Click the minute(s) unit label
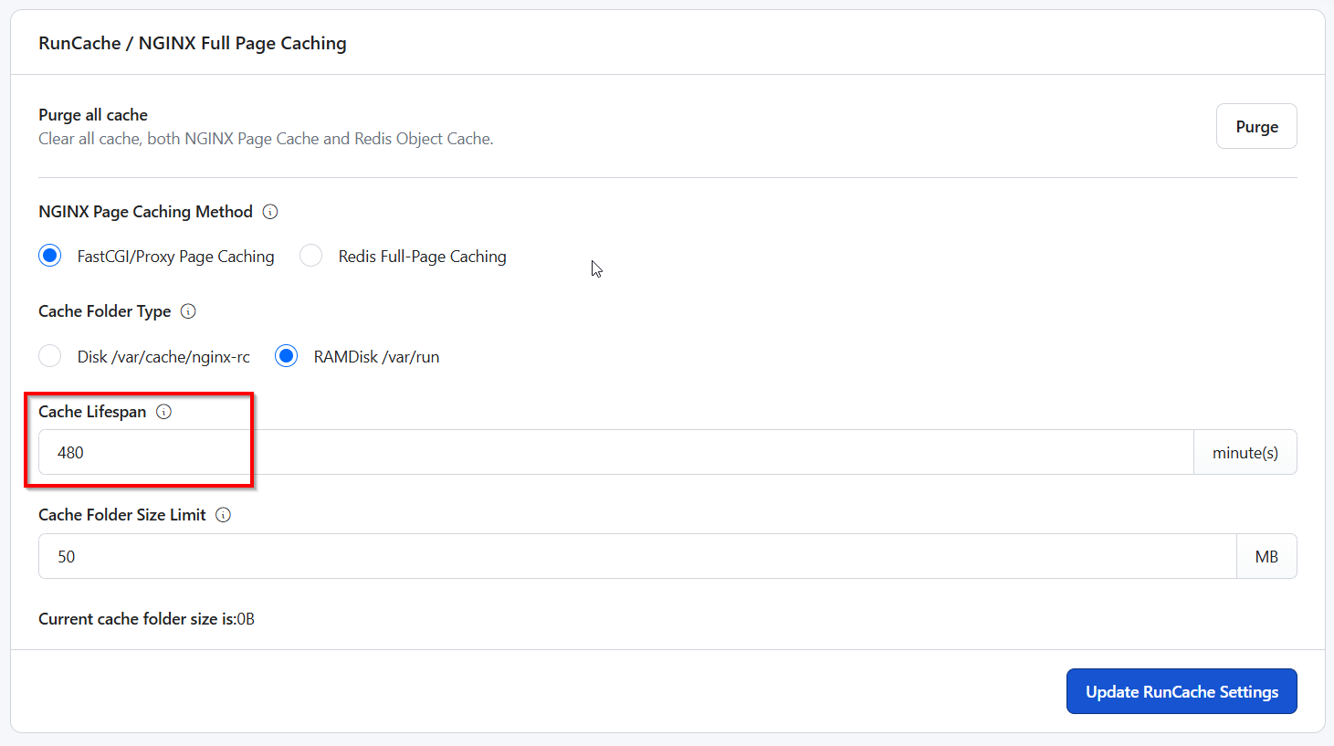This screenshot has height=746, width=1334. pos(1245,453)
